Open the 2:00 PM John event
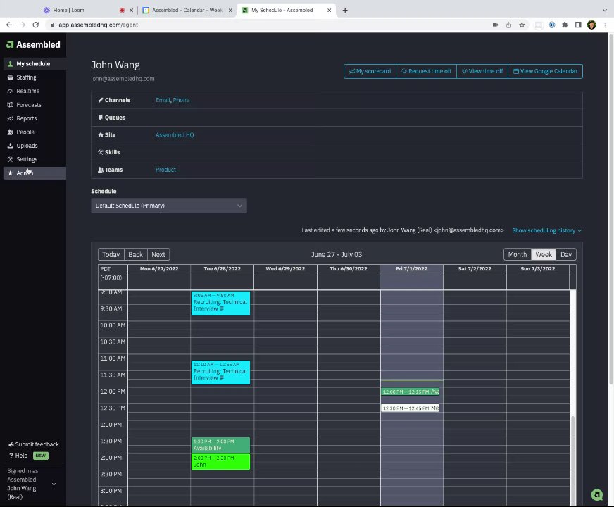Viewport: 614px width, 507px height. pyautogui.click(x=220, y=462)
